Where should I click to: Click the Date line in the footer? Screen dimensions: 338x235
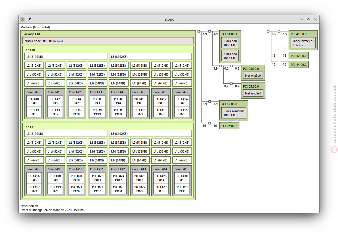click(x=53, y=210)
